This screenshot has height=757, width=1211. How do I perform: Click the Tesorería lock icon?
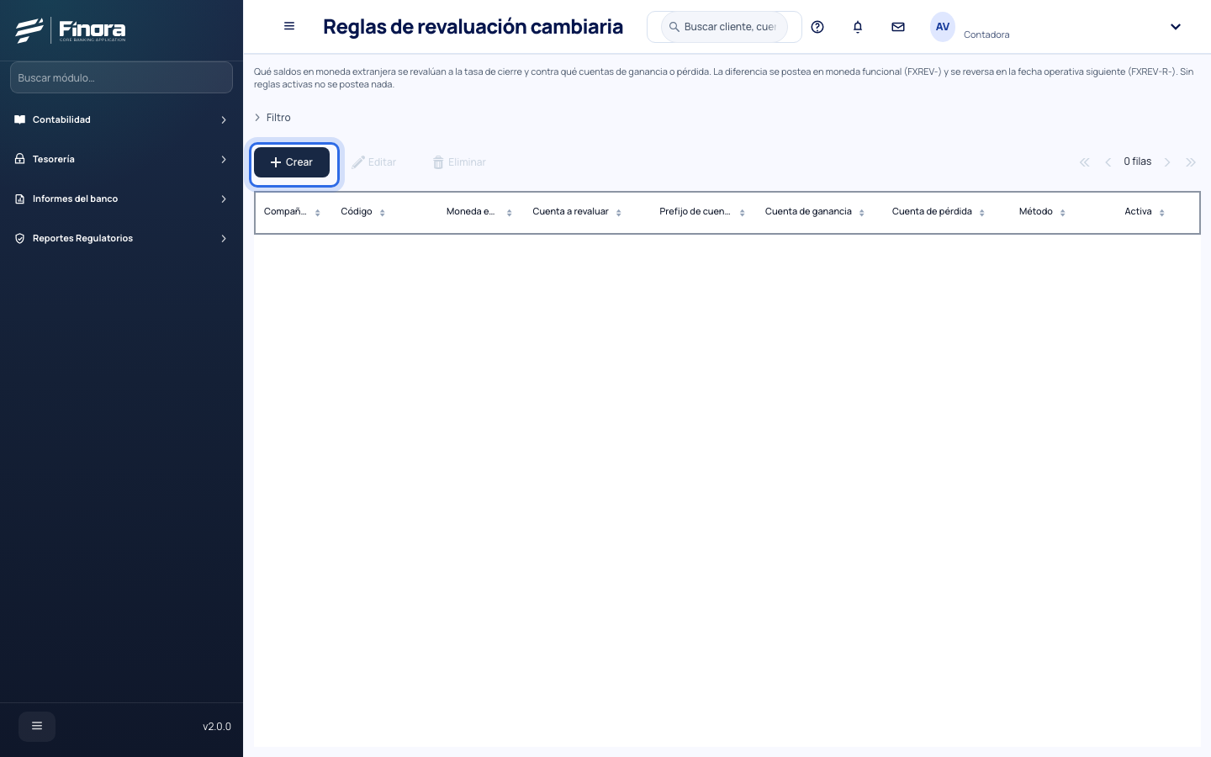click(x=20, y=159)
